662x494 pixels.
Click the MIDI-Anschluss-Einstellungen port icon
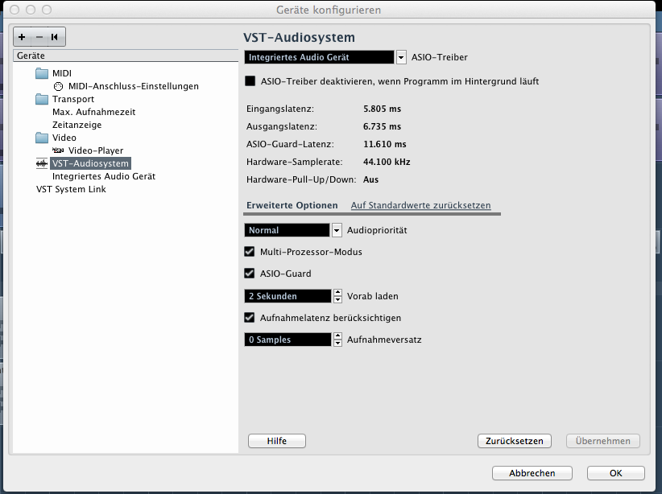click(58, 86)
